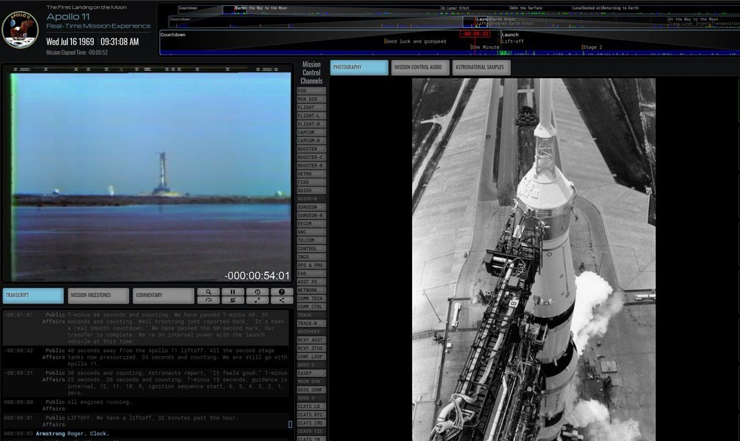Select the ASST FD channel
This screenshot has height=441, width=740.
[312, 281]
